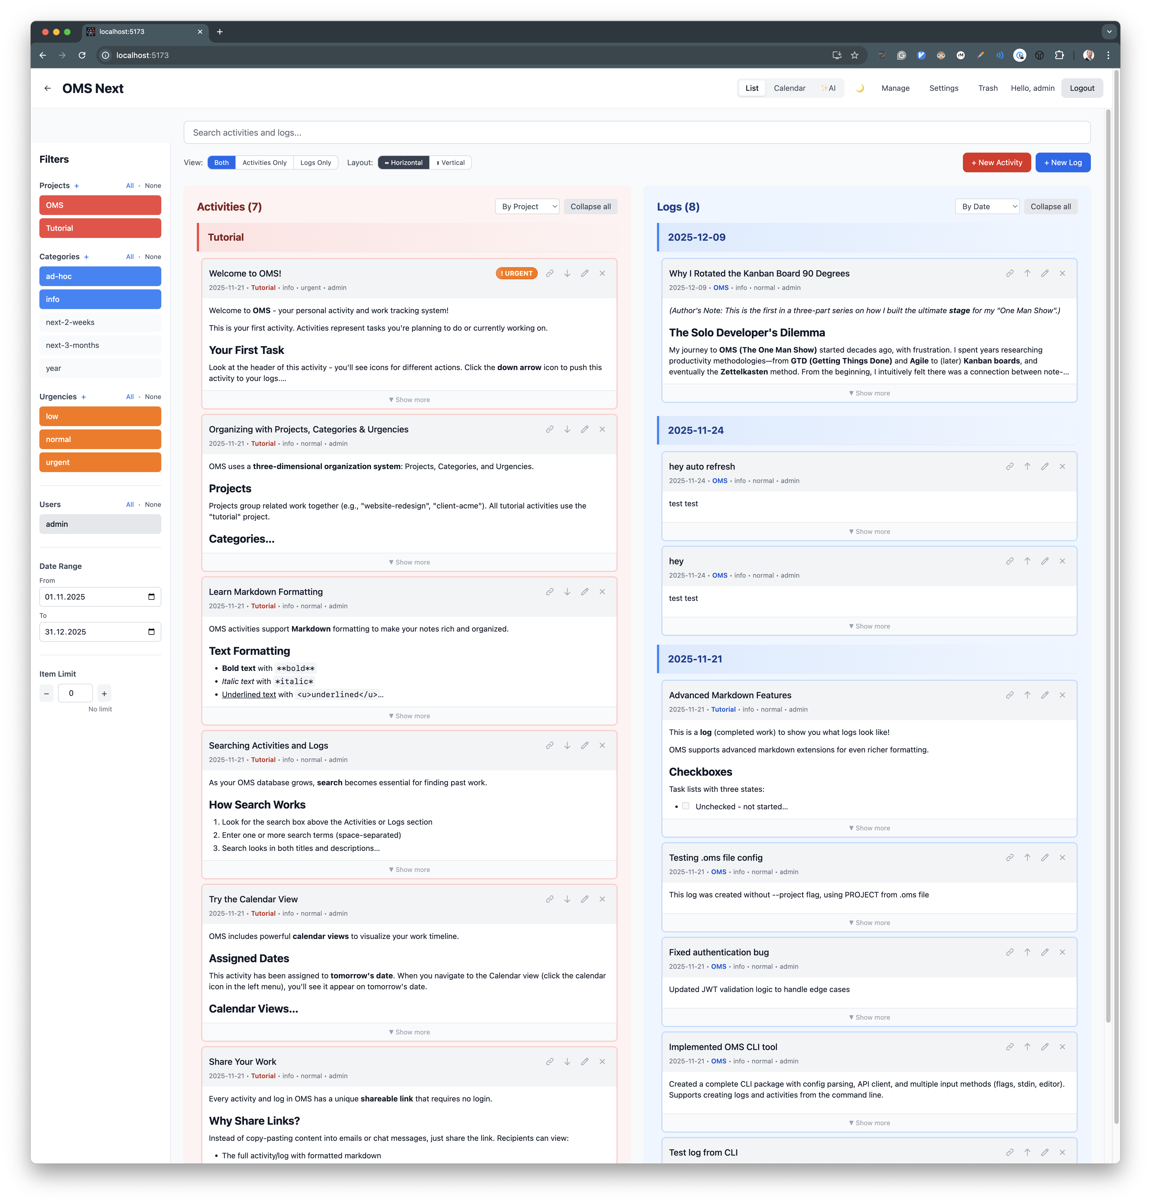
Task: Open the From date calendar picker icon
Action: click(x=151, y=597)
